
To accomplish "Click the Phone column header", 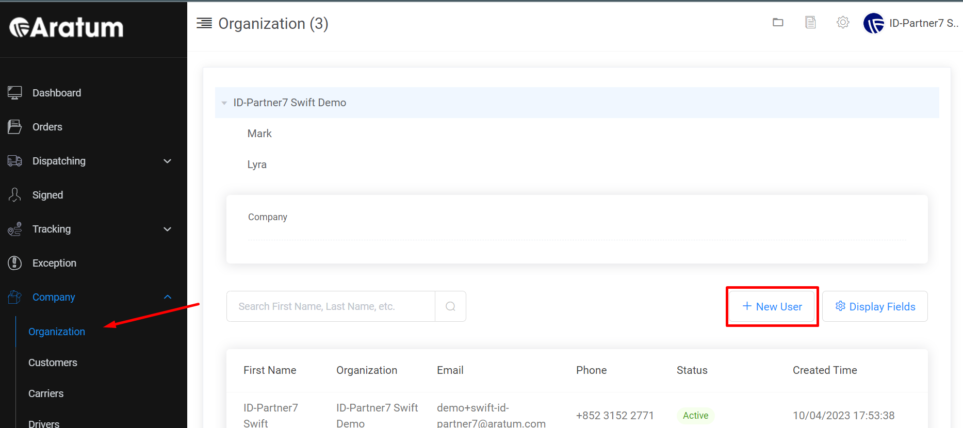I will (x=591, y=370).
